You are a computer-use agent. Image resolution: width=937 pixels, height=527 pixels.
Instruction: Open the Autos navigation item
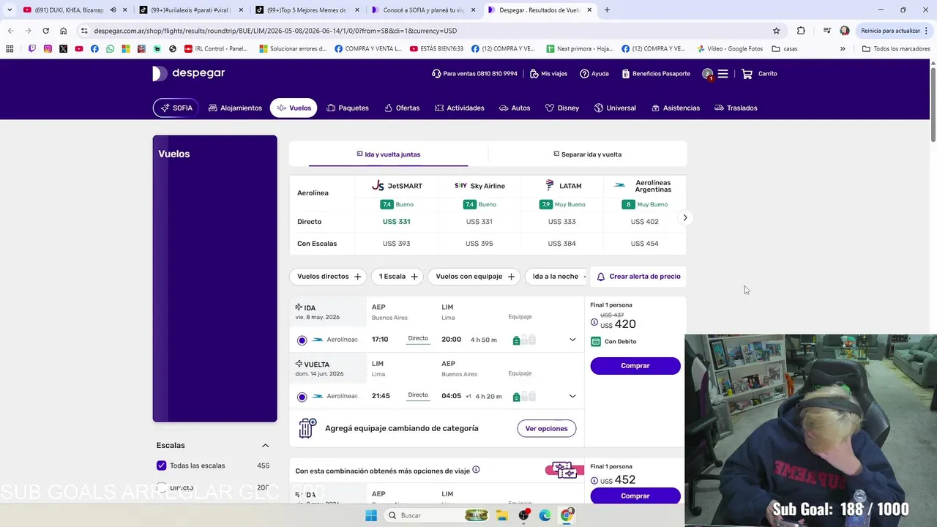pos(515,108)
